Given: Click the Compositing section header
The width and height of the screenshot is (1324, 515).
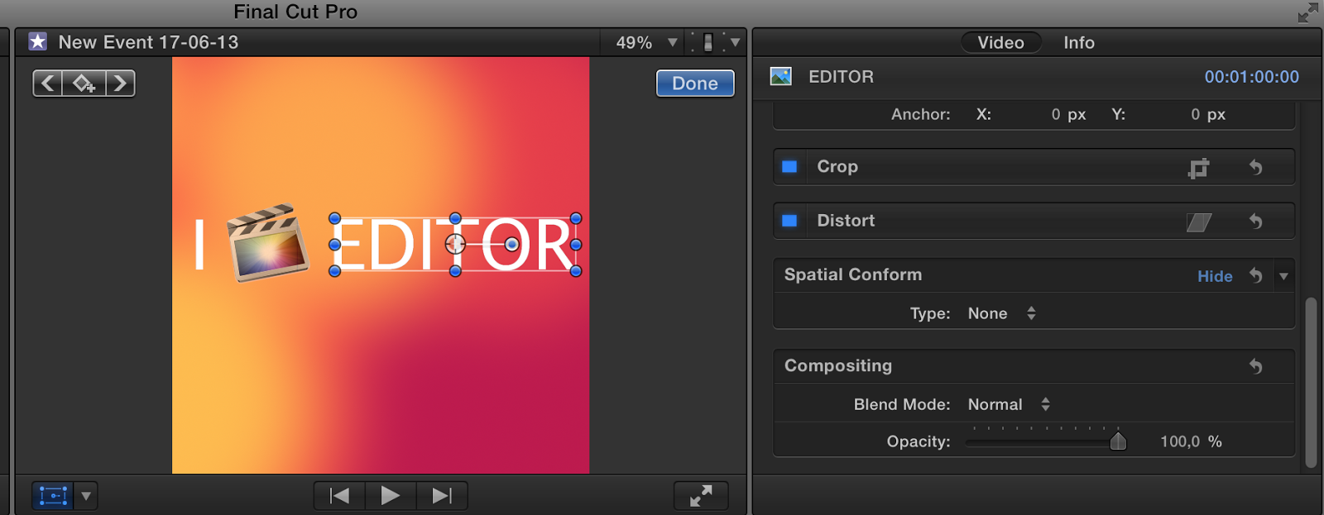Looking at the screenshot, I should click(837, 365).
